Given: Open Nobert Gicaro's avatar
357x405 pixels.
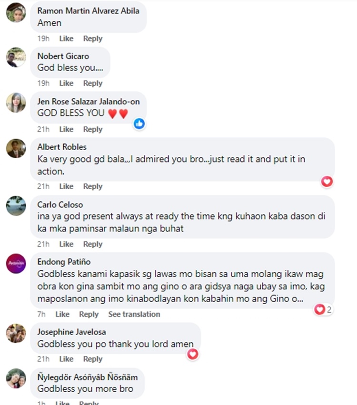Looking at the screenshot, I should click(16, 57).
